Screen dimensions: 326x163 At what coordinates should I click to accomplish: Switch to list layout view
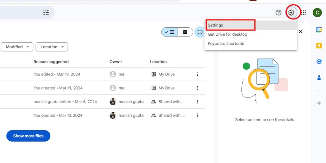click(169, 32)
